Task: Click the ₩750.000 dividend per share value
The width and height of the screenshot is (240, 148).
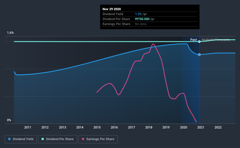Action: [x=142, y=19]
